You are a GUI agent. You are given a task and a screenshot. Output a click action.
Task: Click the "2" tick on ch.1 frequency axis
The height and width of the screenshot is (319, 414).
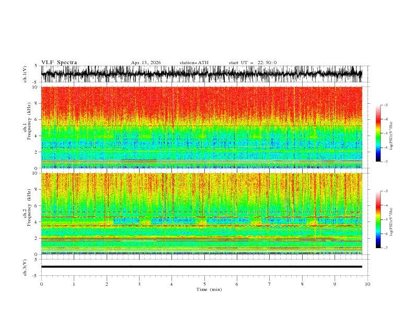pos(36,152)
